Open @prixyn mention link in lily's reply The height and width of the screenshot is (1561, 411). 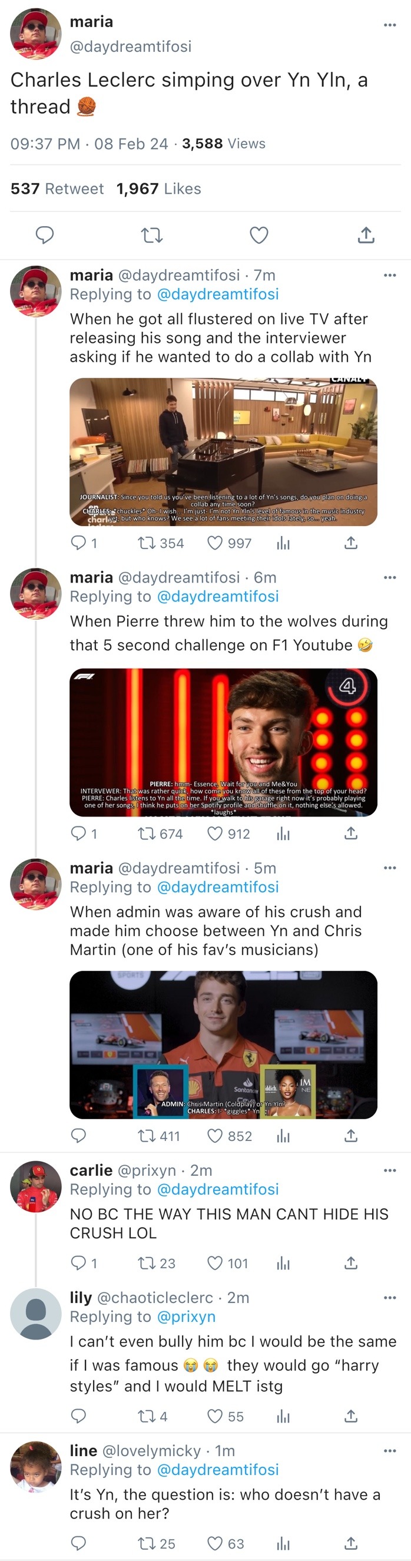coord(186,1317)
